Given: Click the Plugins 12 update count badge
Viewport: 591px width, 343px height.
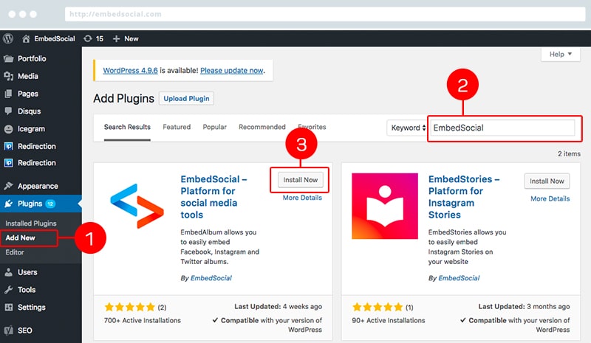Looking at the screenshot, I should [50, 204].
